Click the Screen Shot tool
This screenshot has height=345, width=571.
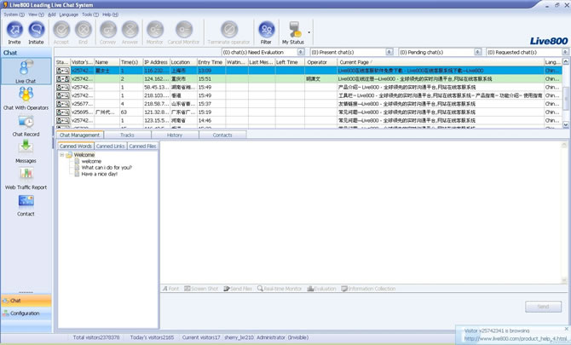[201, 289]
